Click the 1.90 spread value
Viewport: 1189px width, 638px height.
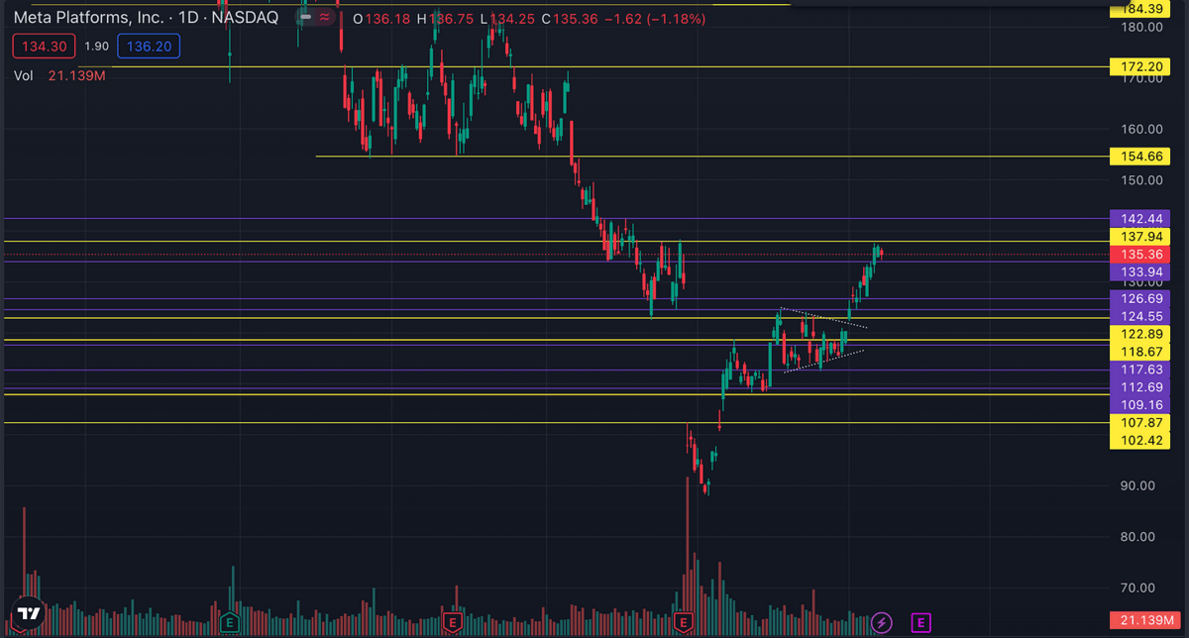96,46
